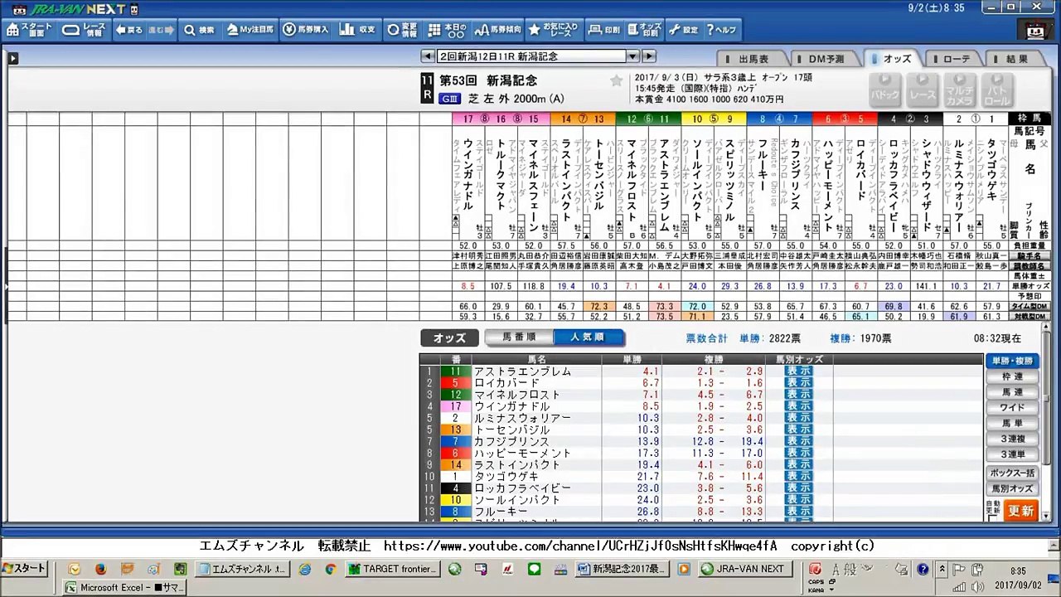Select 馬連 odds type
The height and width of the screenshot is (597, 1061).
[x=1012, y=392]
